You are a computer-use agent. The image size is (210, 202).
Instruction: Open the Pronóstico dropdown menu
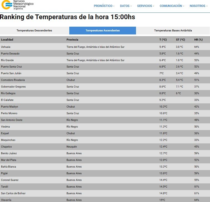pos(104,6)
